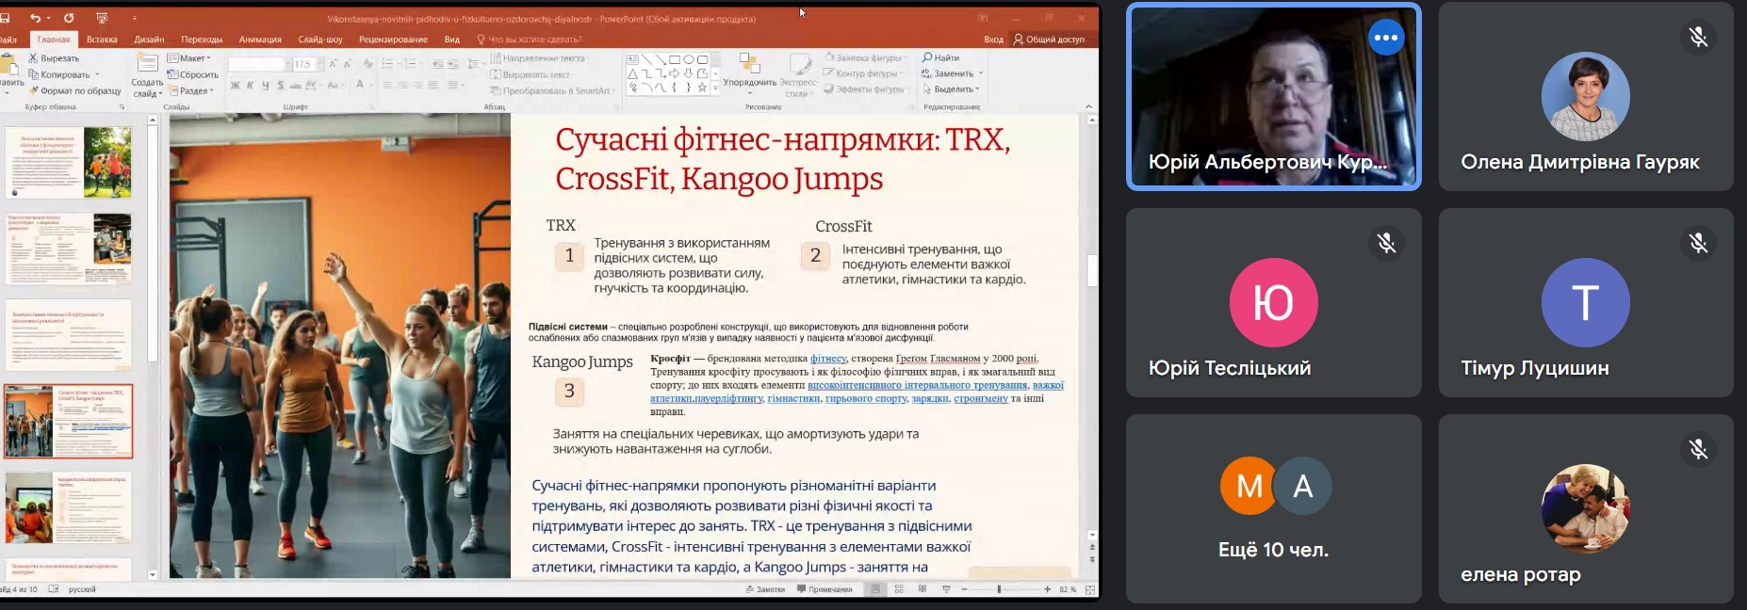Click the фітнесу hyperlink in slide text
The height and width of the screenshot is (610, 1747).
pyautogui.click(x=828, y=359)
